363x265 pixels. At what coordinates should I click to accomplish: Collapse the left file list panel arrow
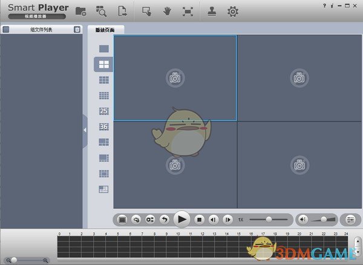[x=85, y=129]
